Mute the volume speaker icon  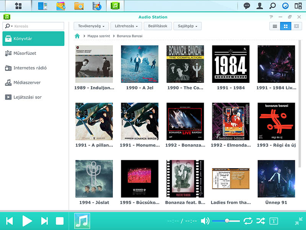pos(205,221)
